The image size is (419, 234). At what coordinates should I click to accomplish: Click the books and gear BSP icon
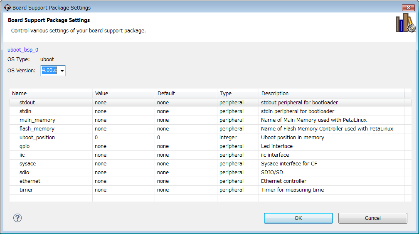pos(405,23)
